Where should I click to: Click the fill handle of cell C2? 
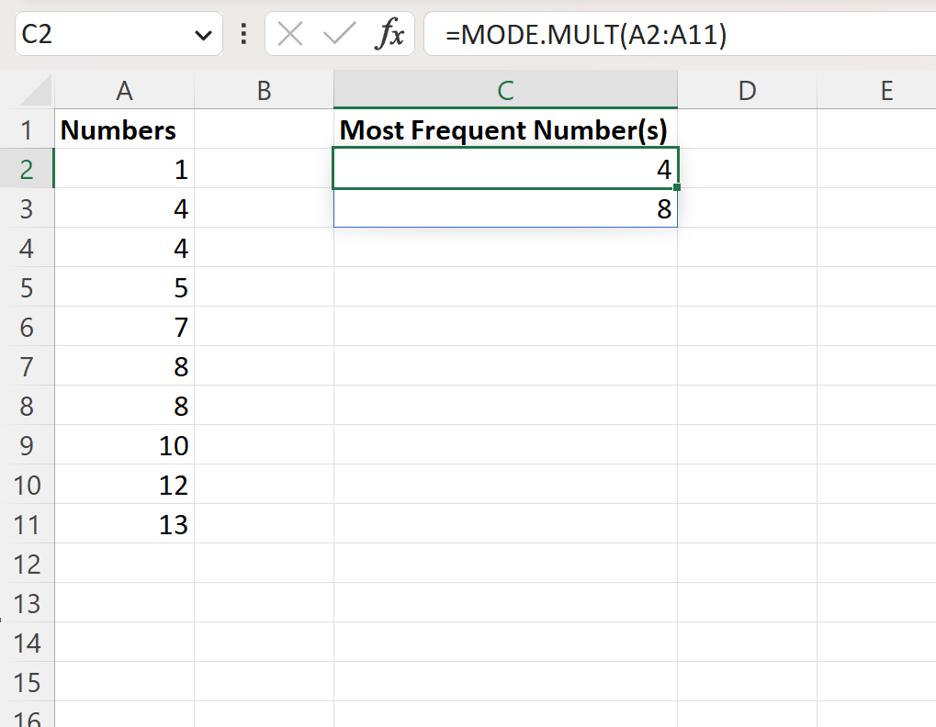tap(677, 187)
